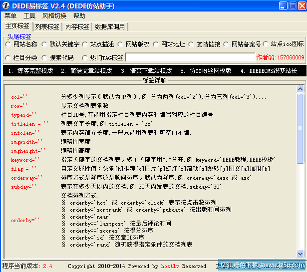Open the 博客完整模版 link
Screen dimensions: 307x272
[x=31, y=71]
